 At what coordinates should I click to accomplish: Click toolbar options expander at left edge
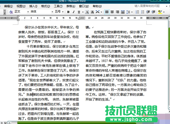tap(5, 12)
